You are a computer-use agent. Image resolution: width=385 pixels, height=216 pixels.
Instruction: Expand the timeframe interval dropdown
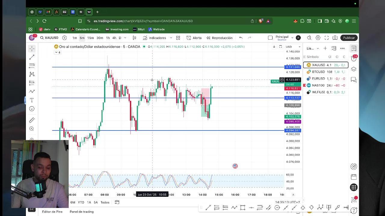[125, 38]
